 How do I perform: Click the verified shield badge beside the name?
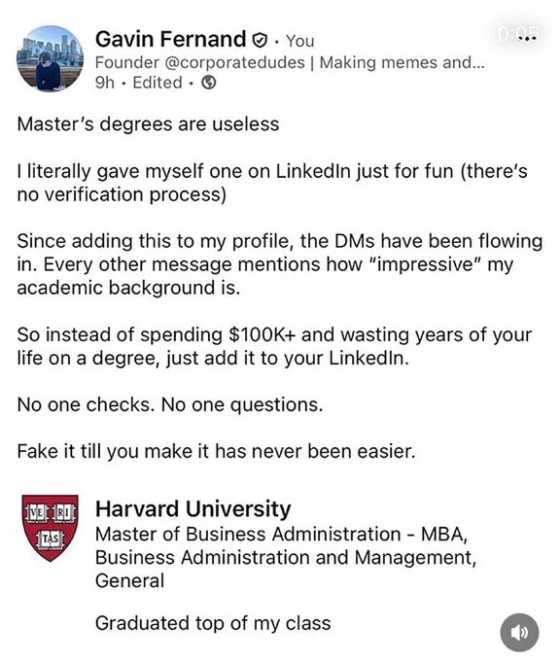point(260,40)
